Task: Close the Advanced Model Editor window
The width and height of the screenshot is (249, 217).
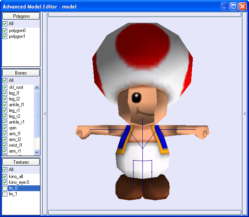Action: tap(242, 7)
